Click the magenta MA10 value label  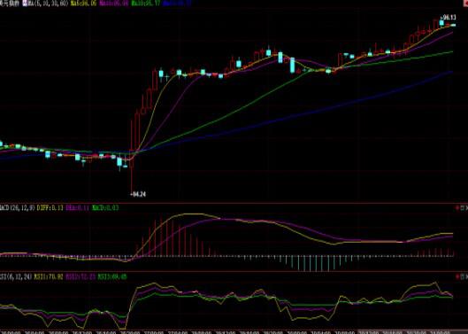[114, 4]
